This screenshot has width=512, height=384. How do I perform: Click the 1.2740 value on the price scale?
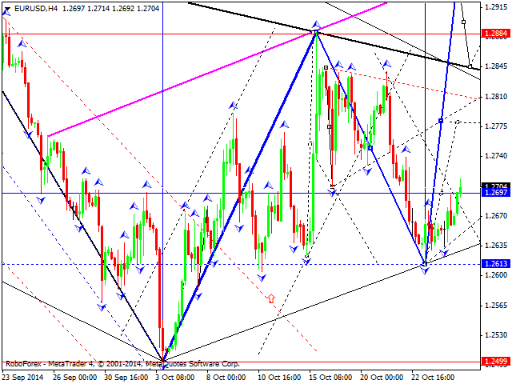[x=496, y=156]
